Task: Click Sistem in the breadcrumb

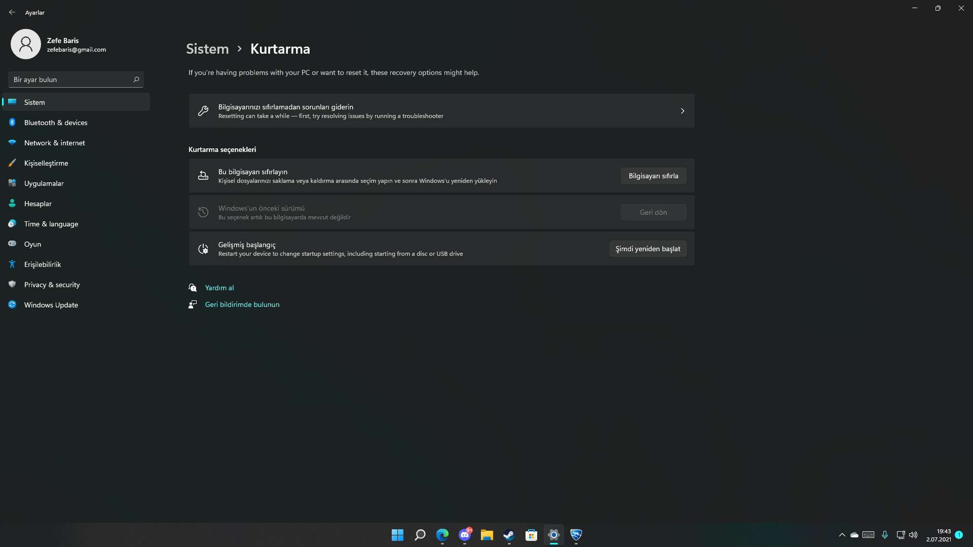Action: tap(207, 49)
